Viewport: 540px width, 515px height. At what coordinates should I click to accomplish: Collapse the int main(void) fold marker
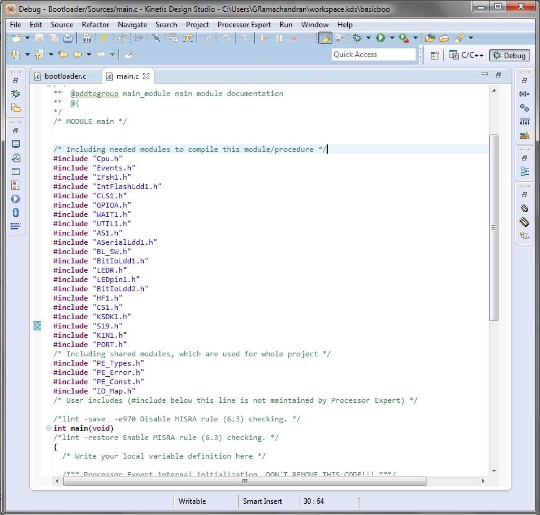48,428
